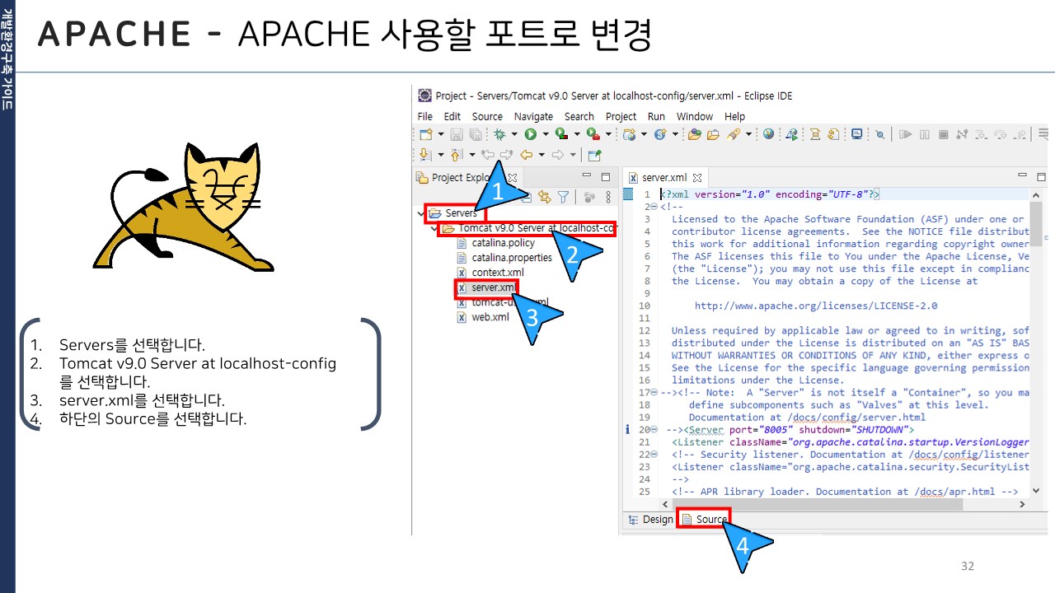This screenshot has height=593, width=1055.
Task: Click the Open Type folder icon
Action: click(x=695, y=135)
